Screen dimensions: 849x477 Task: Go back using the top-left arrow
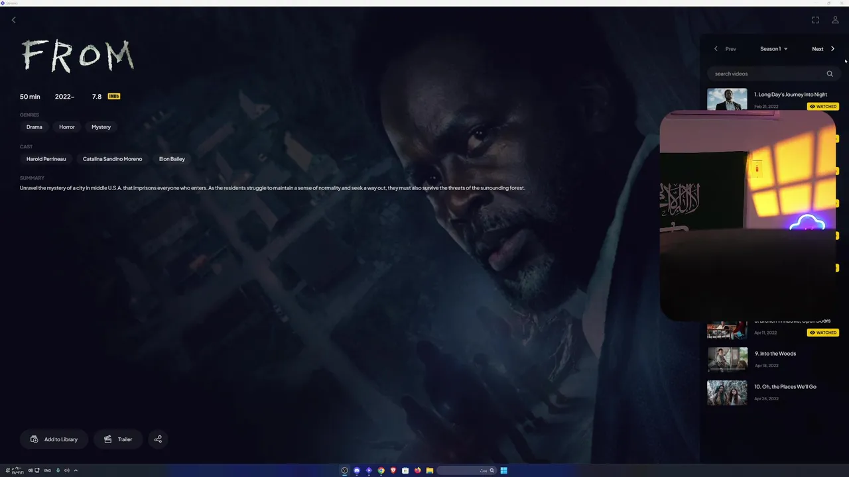(x=13, y=20)
